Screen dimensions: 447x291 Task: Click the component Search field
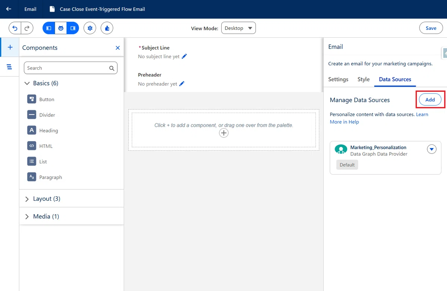point(70,68)
